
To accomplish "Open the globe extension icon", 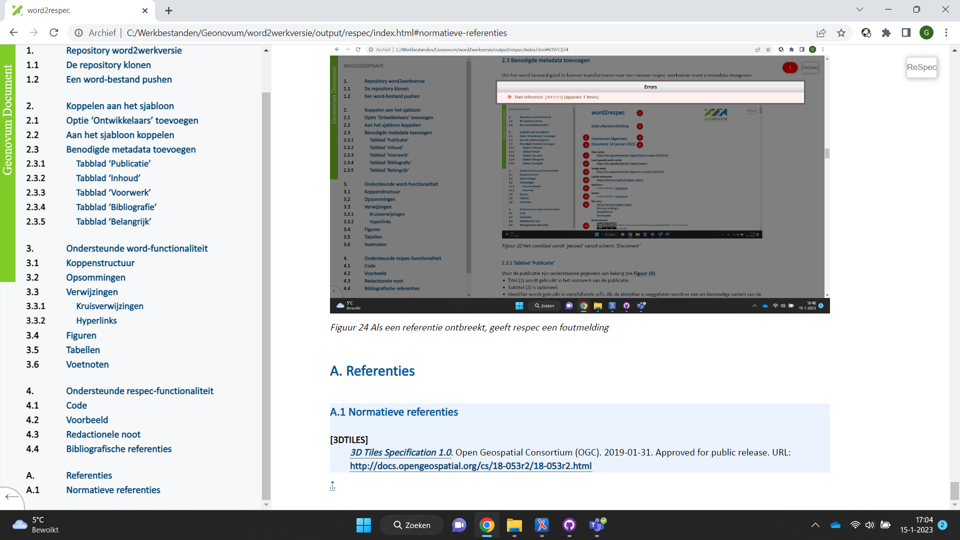I will point(866,33).
